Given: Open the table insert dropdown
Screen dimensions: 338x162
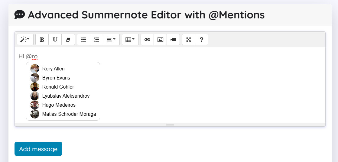Looking at the screenshot, I should [x=130, y=39].
